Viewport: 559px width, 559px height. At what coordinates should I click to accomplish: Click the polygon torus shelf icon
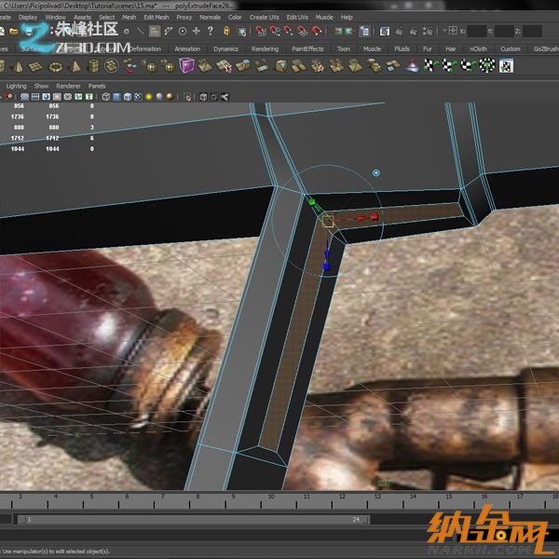point(57,65)
